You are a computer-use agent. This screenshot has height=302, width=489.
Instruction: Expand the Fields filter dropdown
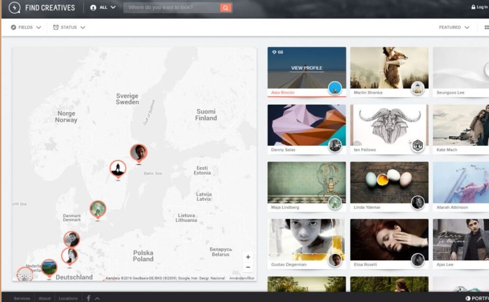pyautogui.click(x=26, y=27)
